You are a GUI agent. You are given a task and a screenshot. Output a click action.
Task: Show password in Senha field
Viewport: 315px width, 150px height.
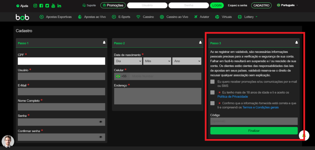click(x=101, y=122)
